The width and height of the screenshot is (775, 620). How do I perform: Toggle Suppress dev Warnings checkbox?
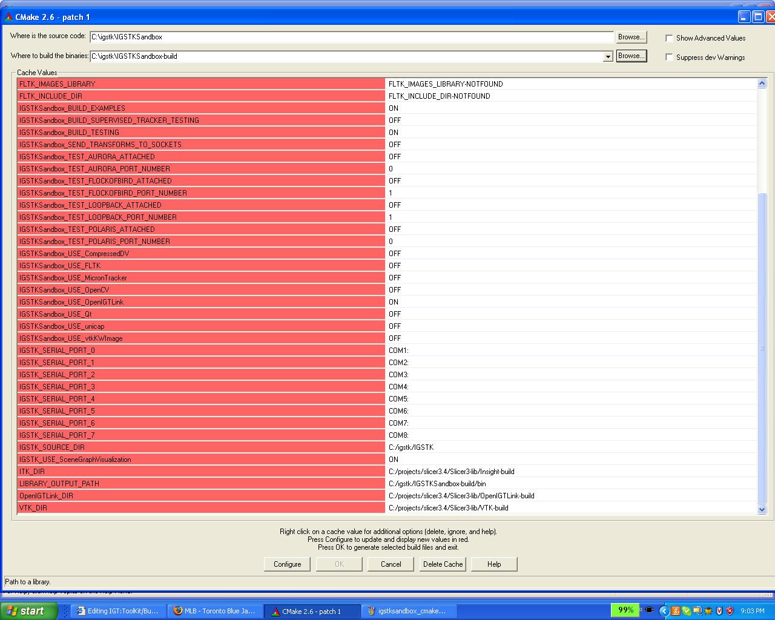(x=669, y=58)
